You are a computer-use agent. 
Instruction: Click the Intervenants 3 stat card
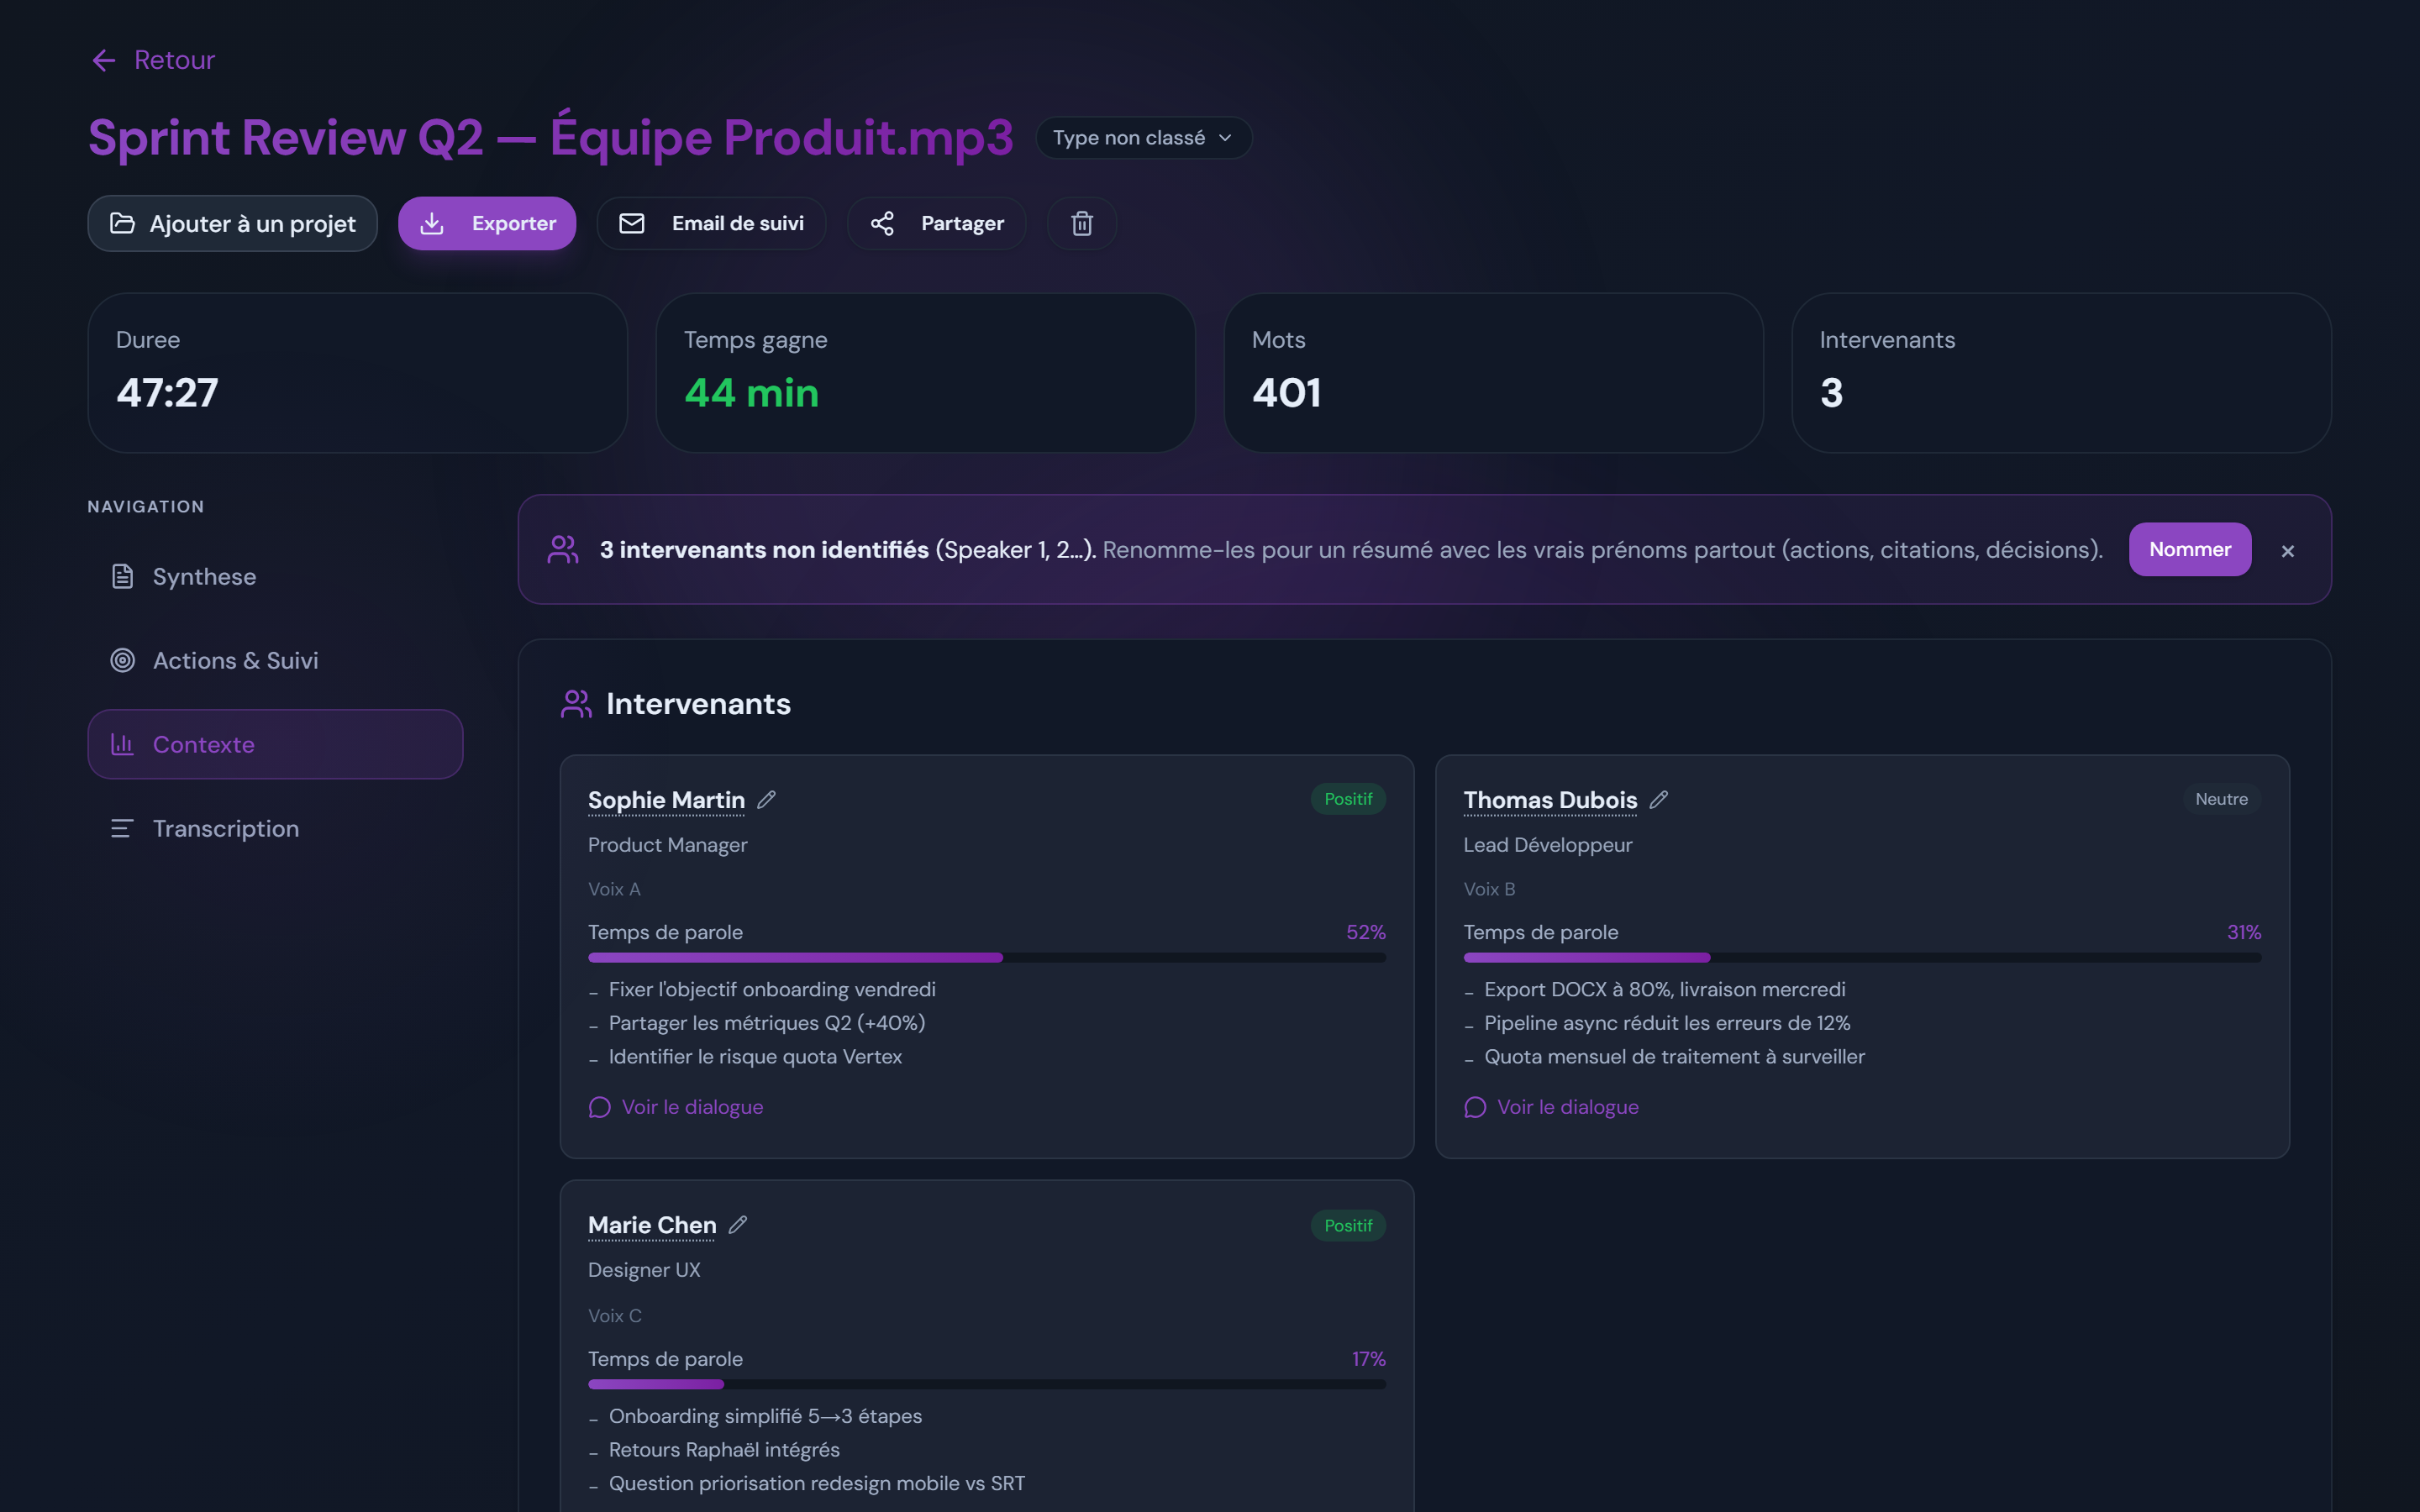click(x=2061, y=373)
